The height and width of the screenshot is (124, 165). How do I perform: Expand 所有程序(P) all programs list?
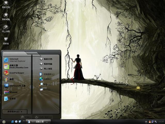14,112
